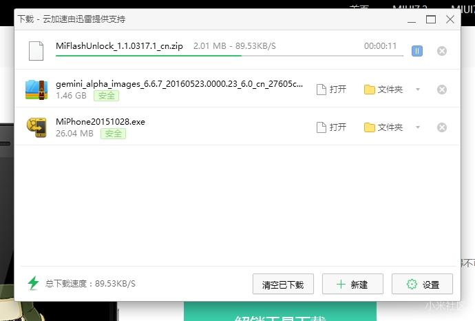Click the green download button on the background webpage

click(x=280, y=311)
